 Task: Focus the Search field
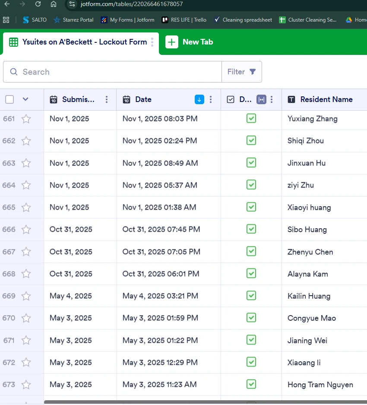(113, 72)
